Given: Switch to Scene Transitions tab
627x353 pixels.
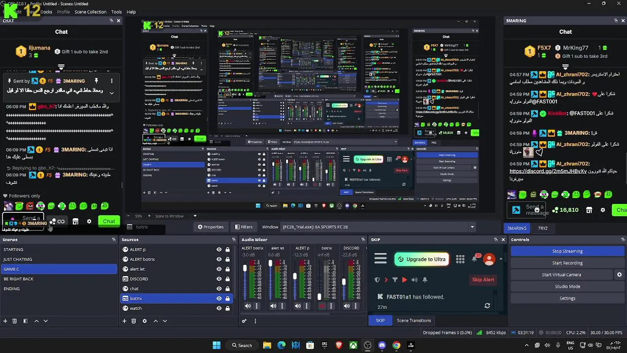Looking at the screenshot, I should [414, 321].
